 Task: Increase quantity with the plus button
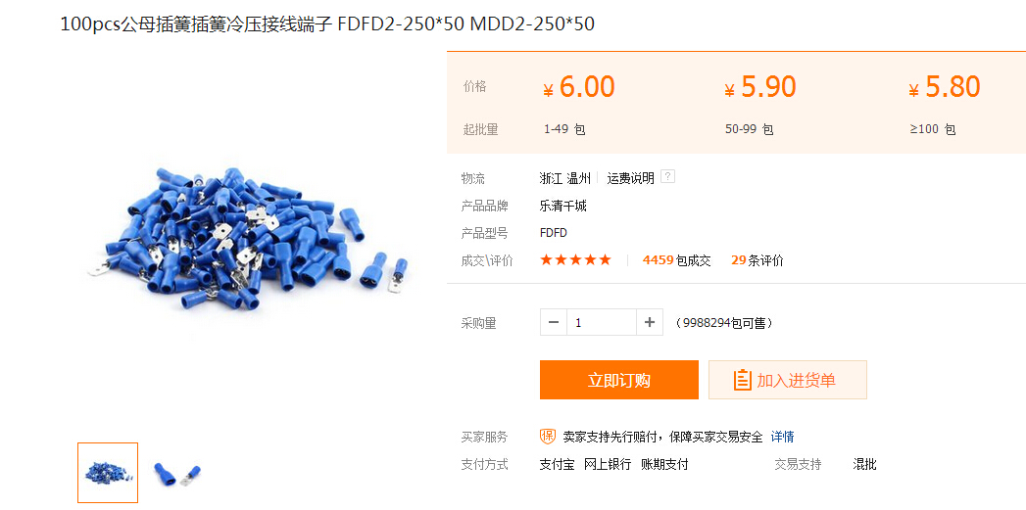click(649, 322)
